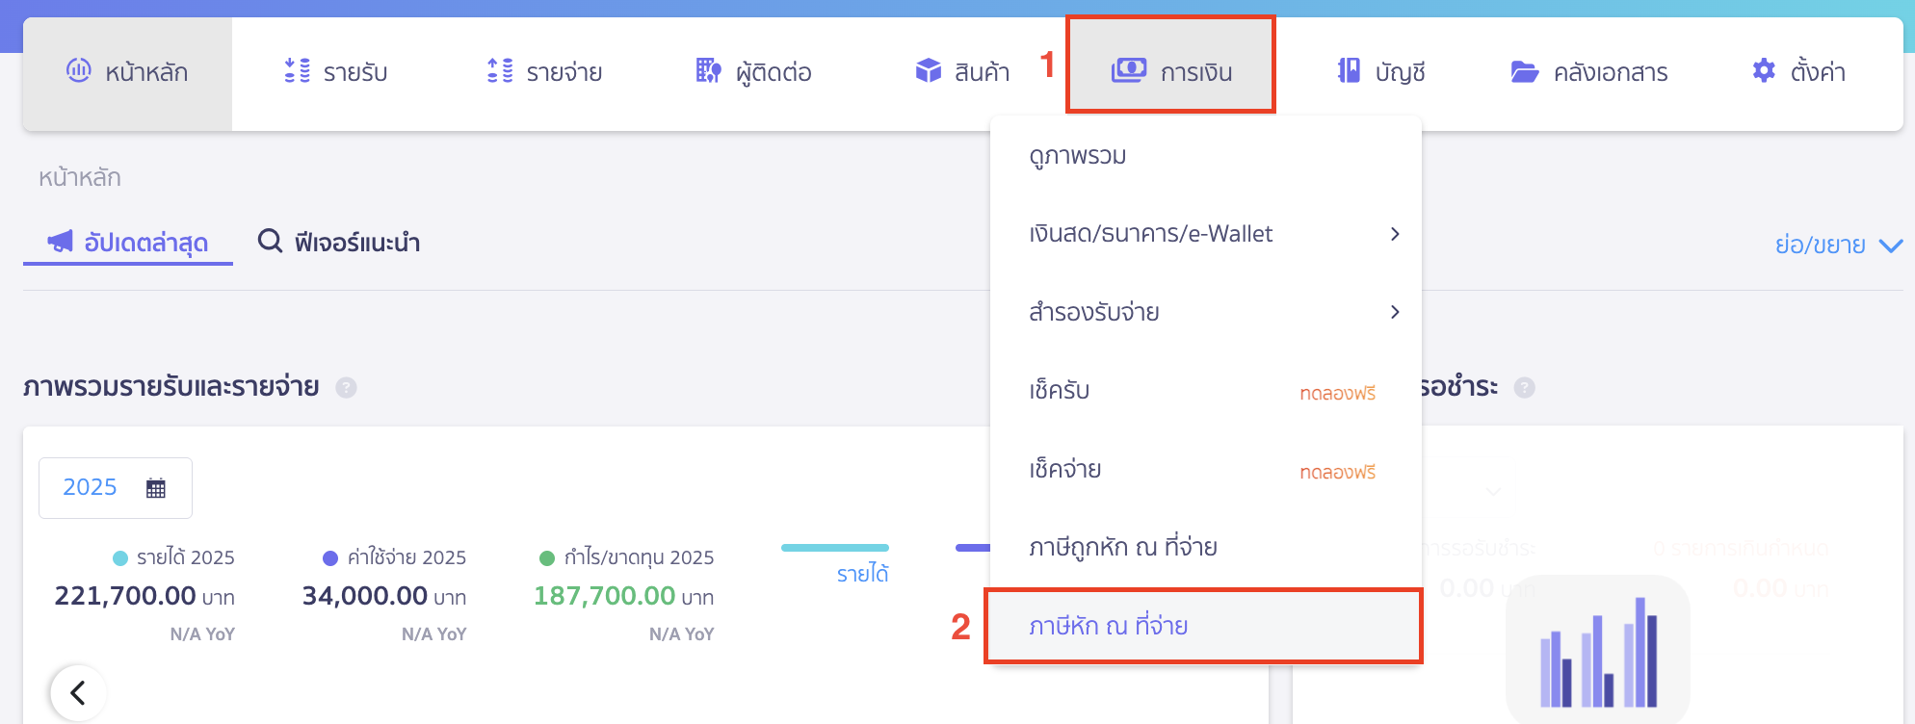
Task: Click the left arrow button on the chart
Action: 76,691
